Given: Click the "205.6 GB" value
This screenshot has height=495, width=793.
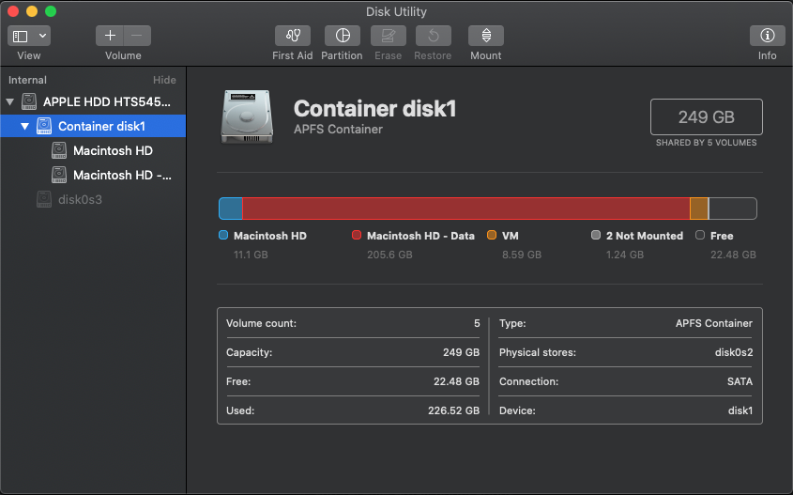Looking at the screenshot, I should [x=389, y=255].
